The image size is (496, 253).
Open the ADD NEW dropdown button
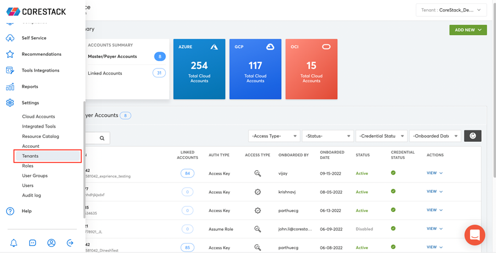468,30
